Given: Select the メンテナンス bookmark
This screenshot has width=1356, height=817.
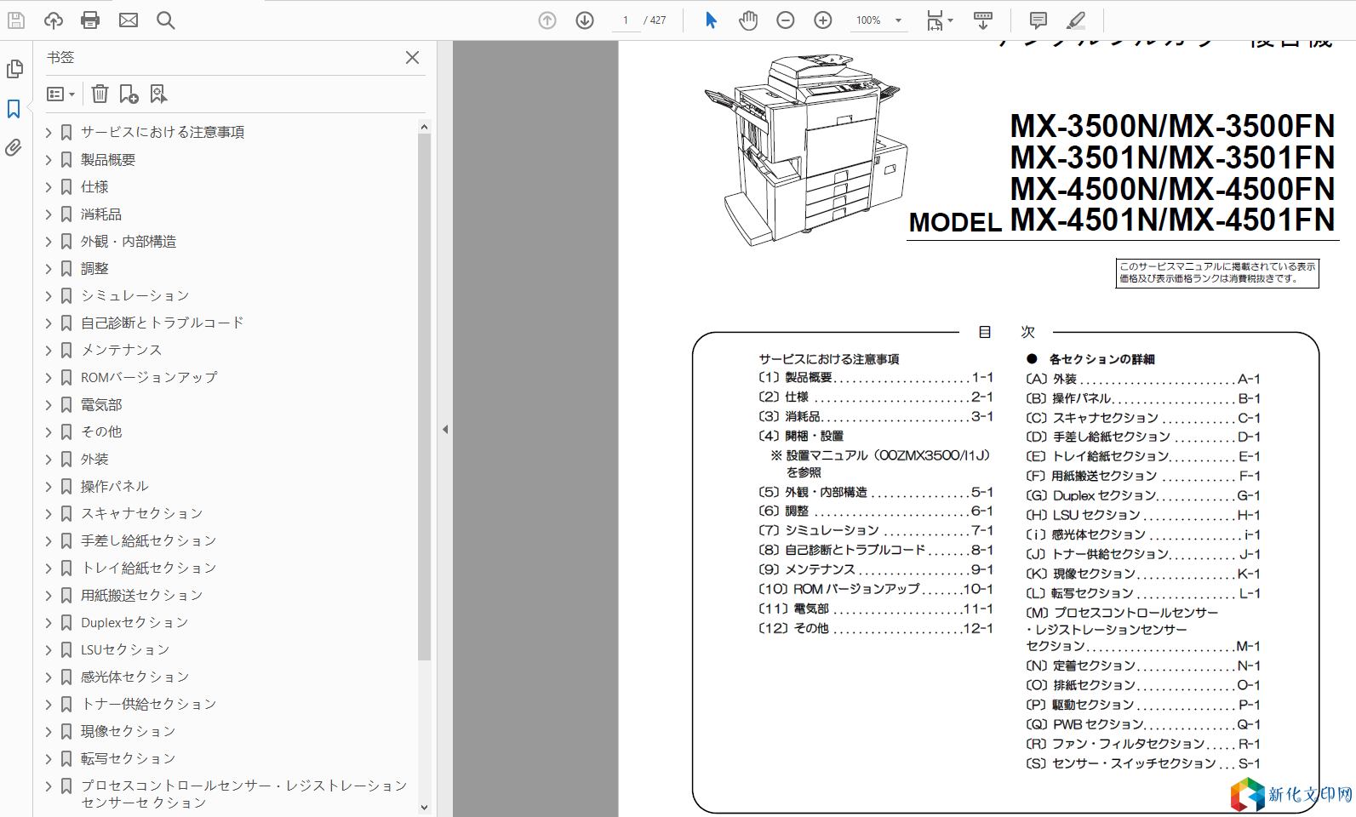Looking at the screenshot, I should 121,350.
